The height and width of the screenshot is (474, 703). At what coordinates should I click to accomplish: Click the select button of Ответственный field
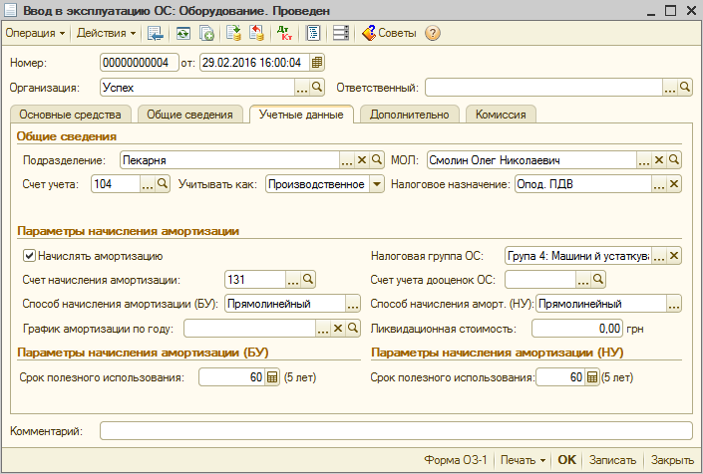[670, 88]
